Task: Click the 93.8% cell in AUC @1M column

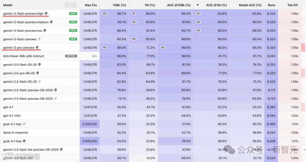Action: [x=212, y=14]
